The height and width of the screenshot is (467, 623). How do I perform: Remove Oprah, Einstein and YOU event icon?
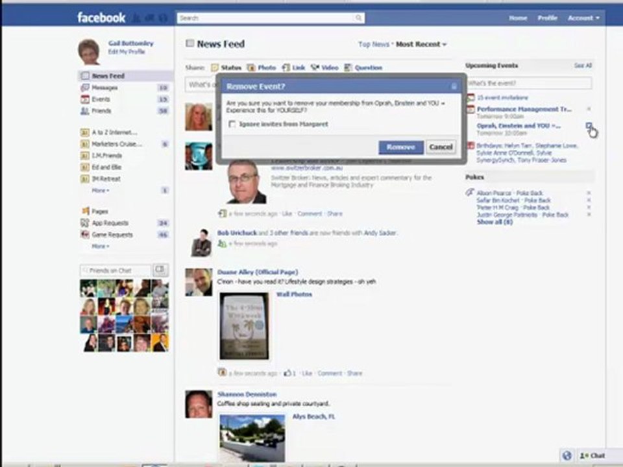pyautogui.click(x=589, y=126)
